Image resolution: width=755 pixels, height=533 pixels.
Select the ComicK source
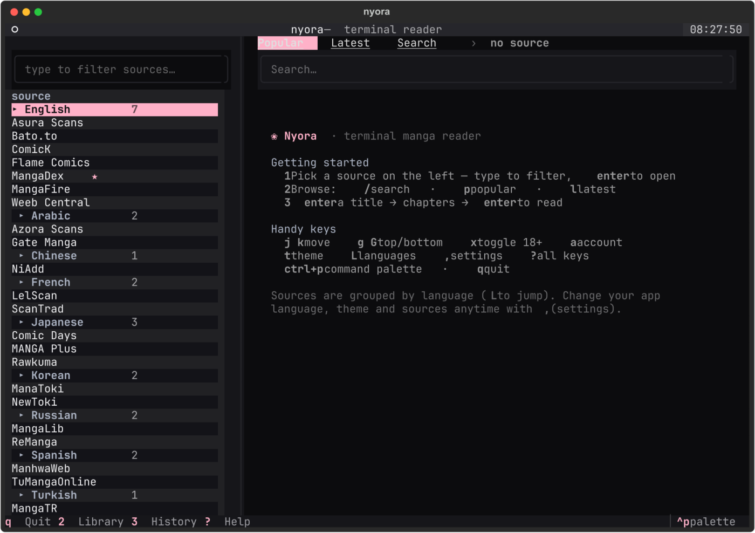(115, 149)
